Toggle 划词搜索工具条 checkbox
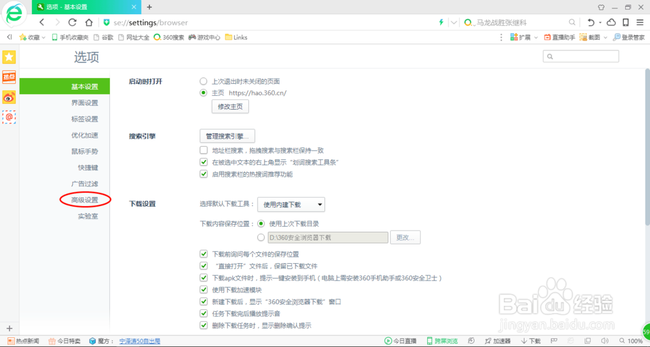 tap(203, 162)
